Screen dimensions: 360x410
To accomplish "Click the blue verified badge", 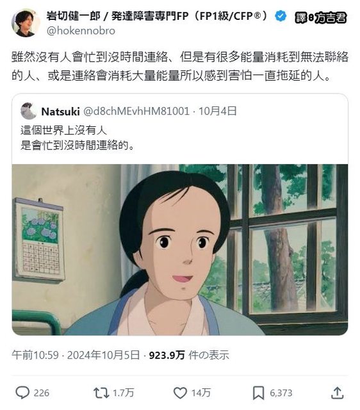I will [281, 16].
